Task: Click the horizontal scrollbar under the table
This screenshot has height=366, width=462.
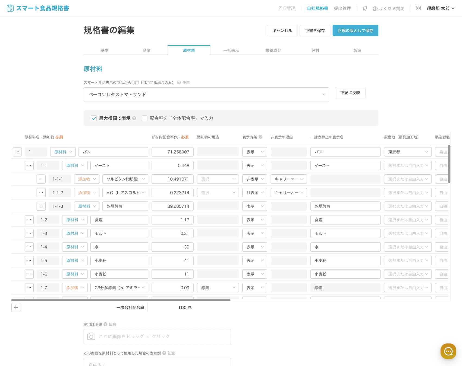Action: point(121,300)
